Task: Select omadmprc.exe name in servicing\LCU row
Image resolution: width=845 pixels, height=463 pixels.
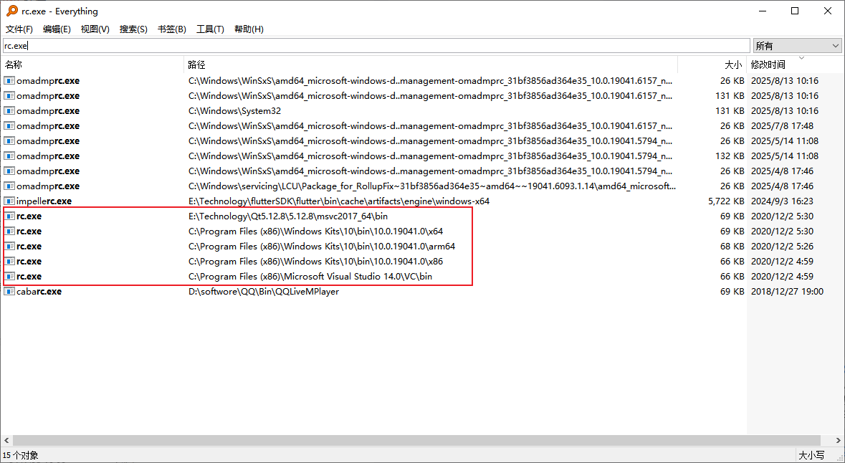Action: [48, 186]
